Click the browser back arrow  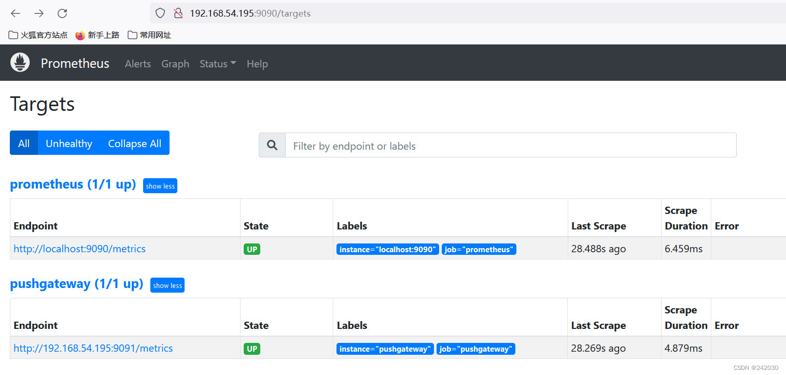pyautogui.click(x=16, y=13)
